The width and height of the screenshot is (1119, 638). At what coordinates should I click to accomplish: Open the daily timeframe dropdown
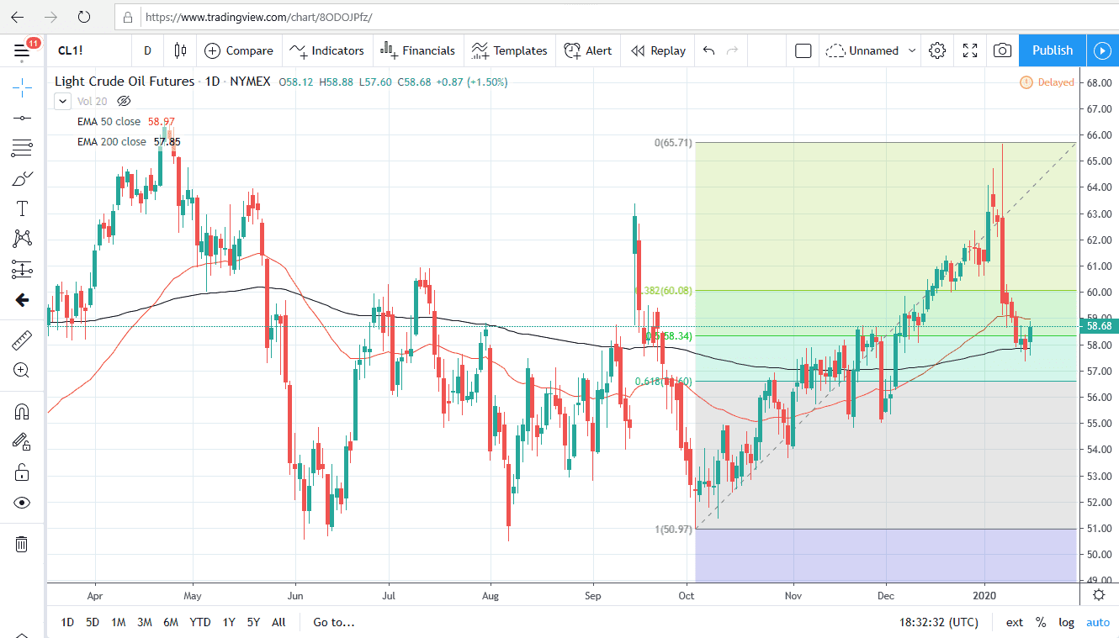tap(146, 50)
